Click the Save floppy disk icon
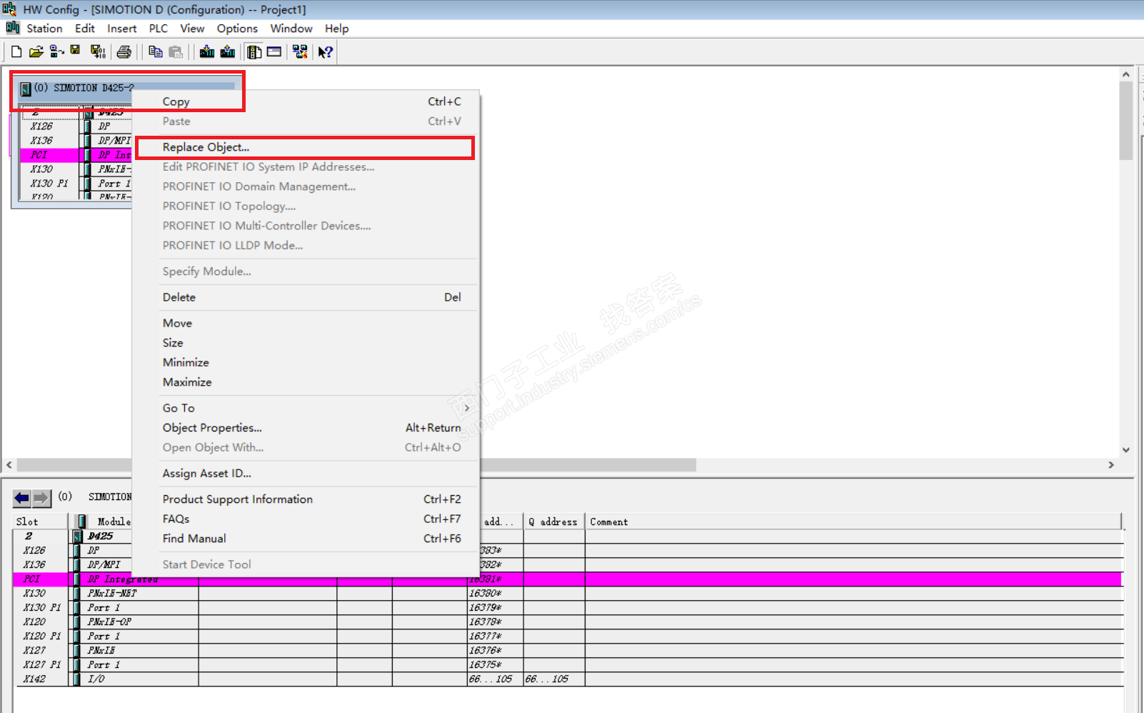The height and width of the screenshot is (713, 1144). point(76,51)
